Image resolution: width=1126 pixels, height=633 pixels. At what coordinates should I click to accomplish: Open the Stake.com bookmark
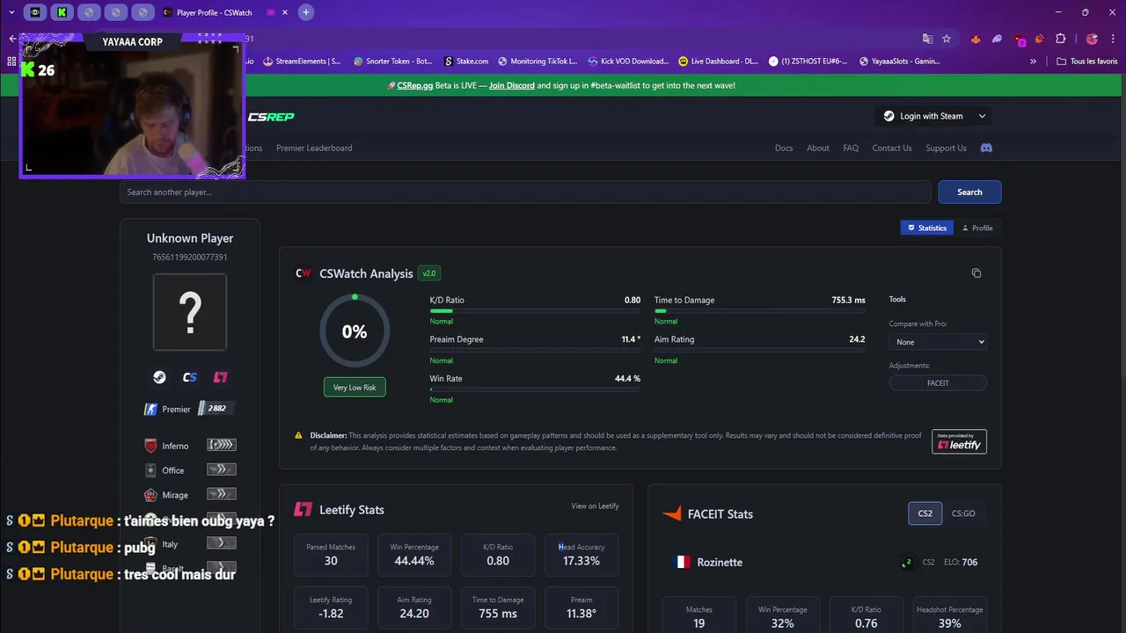[x=466, y=62]
